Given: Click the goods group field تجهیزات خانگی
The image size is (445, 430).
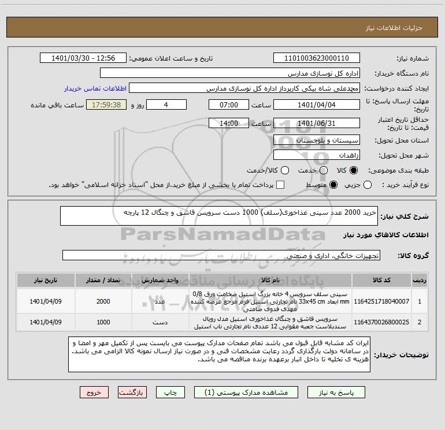Looking at the screenshot, I should (x=221, y=255).
